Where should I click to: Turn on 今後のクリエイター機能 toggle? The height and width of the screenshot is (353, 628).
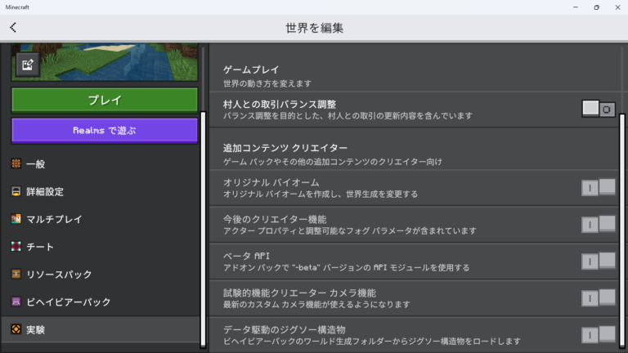tap(598, 224)
